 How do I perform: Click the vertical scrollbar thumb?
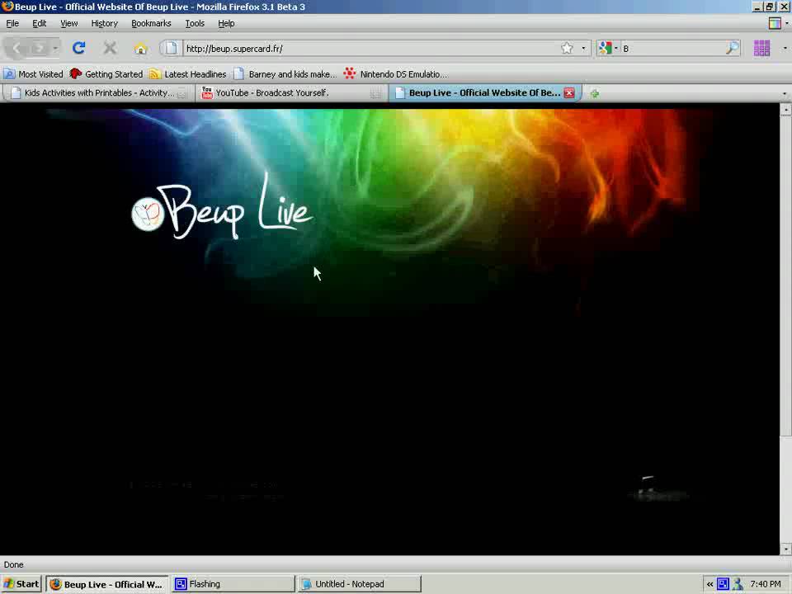(x=785, y=276)
